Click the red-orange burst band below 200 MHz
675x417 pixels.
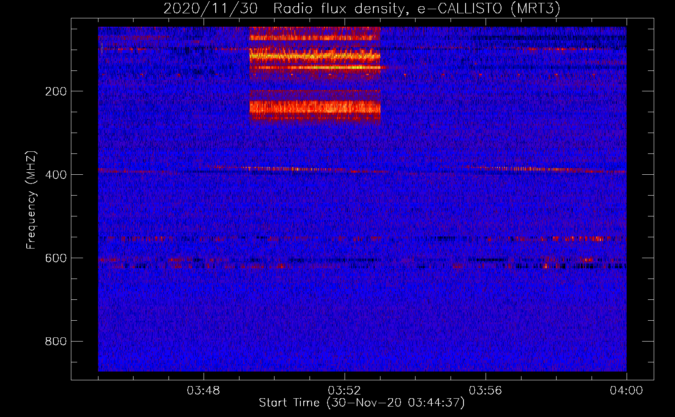click(x=315, y=107)
